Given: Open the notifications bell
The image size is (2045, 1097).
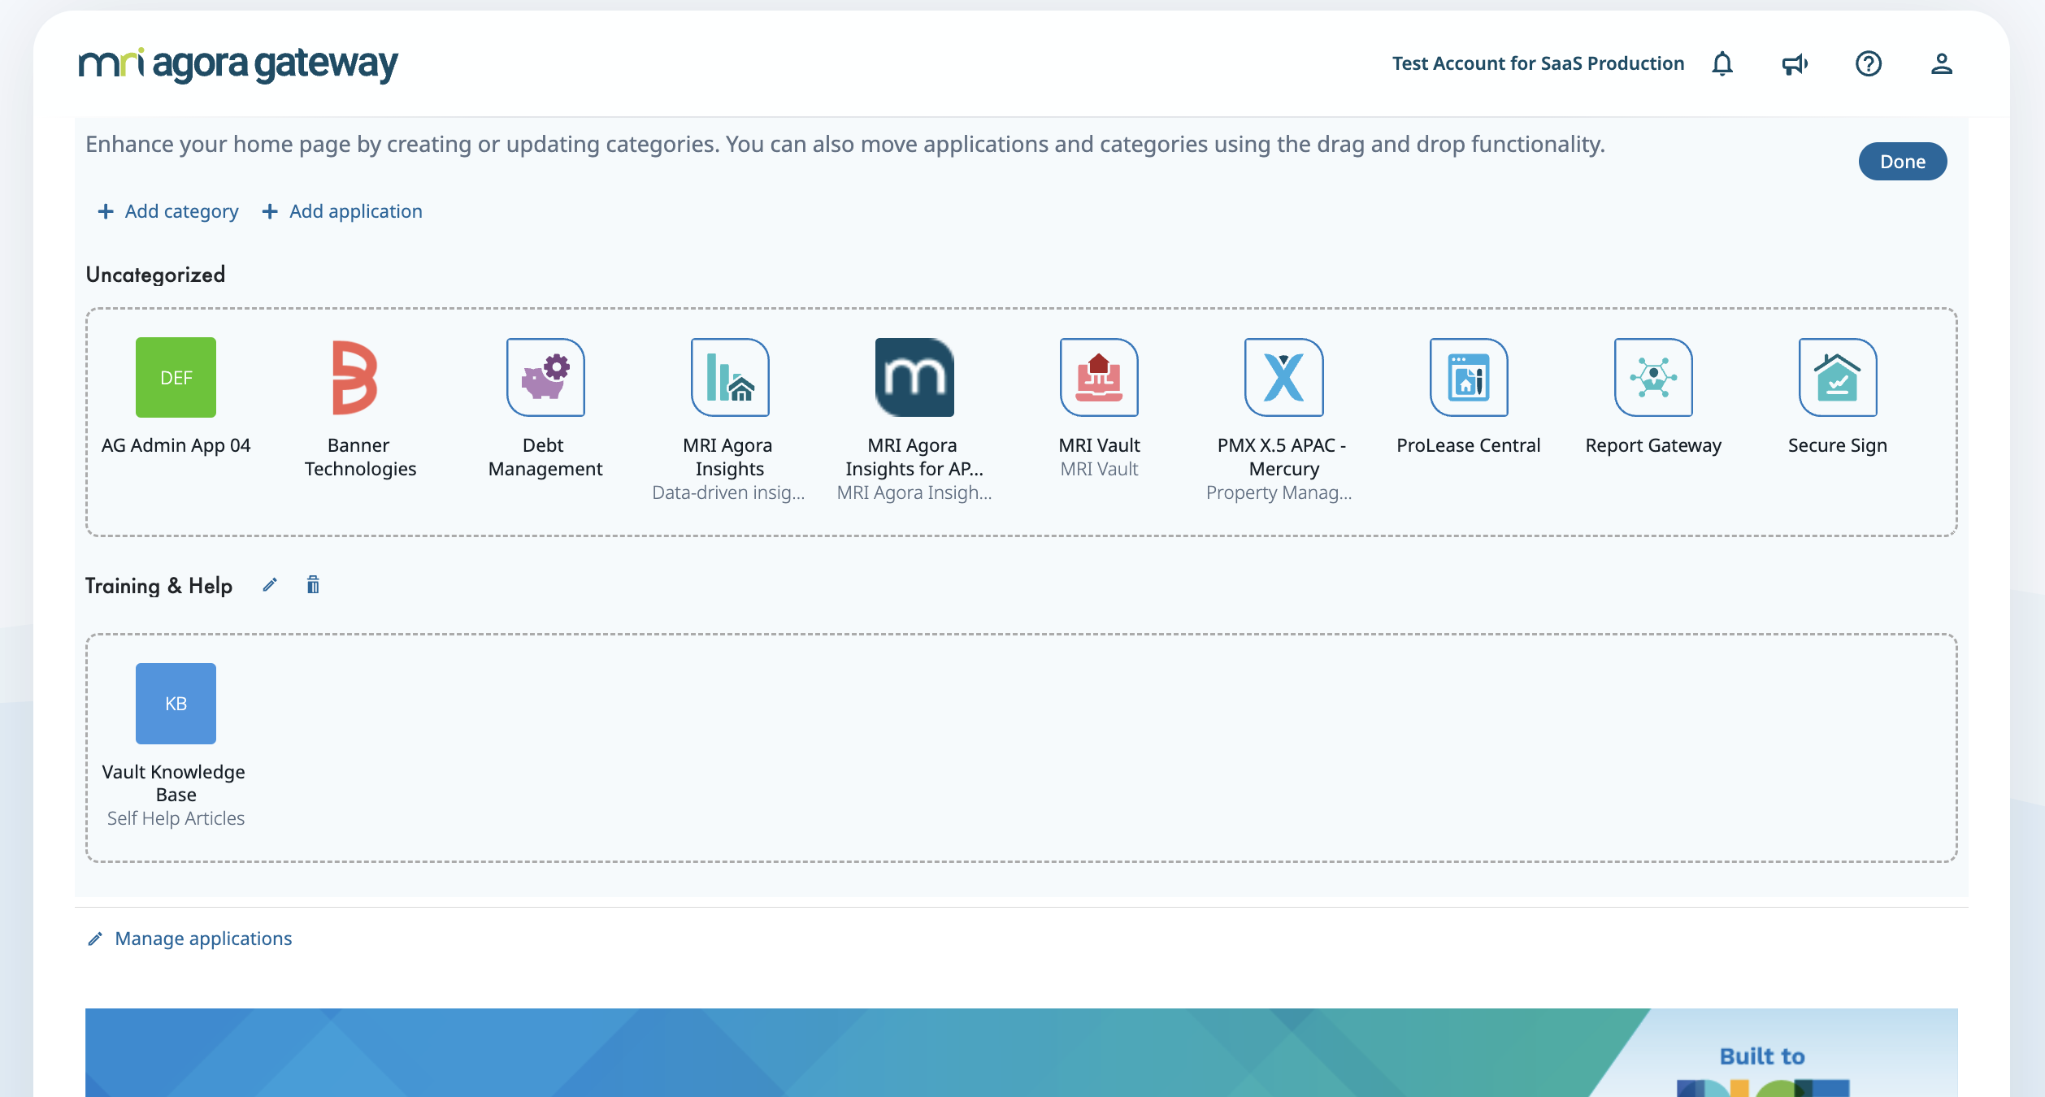Looking at the screenshot, I should coord(1722,63).
